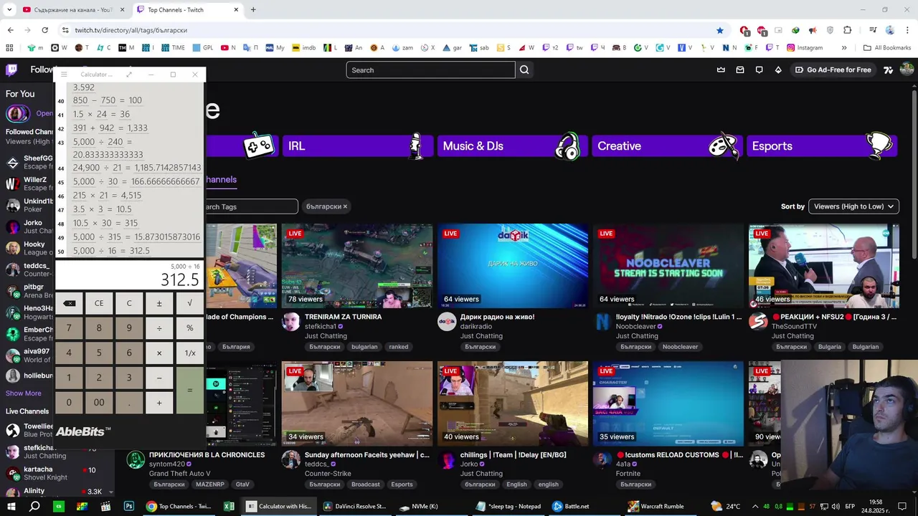Open Twitch home via the logo icon
Screen dimensions: 918x516
[x=11, y=70]
